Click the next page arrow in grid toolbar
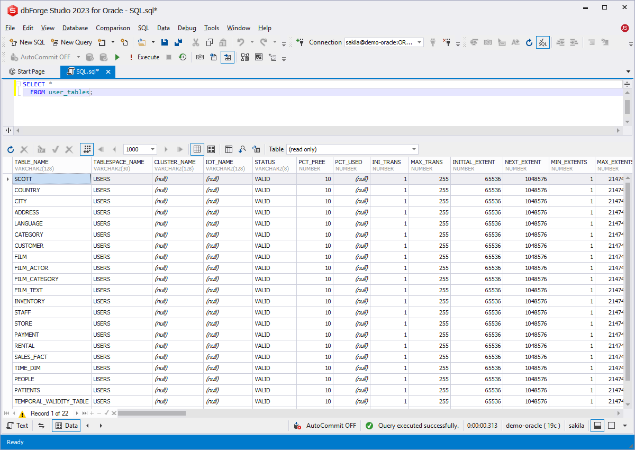 [x=166, y=149]
